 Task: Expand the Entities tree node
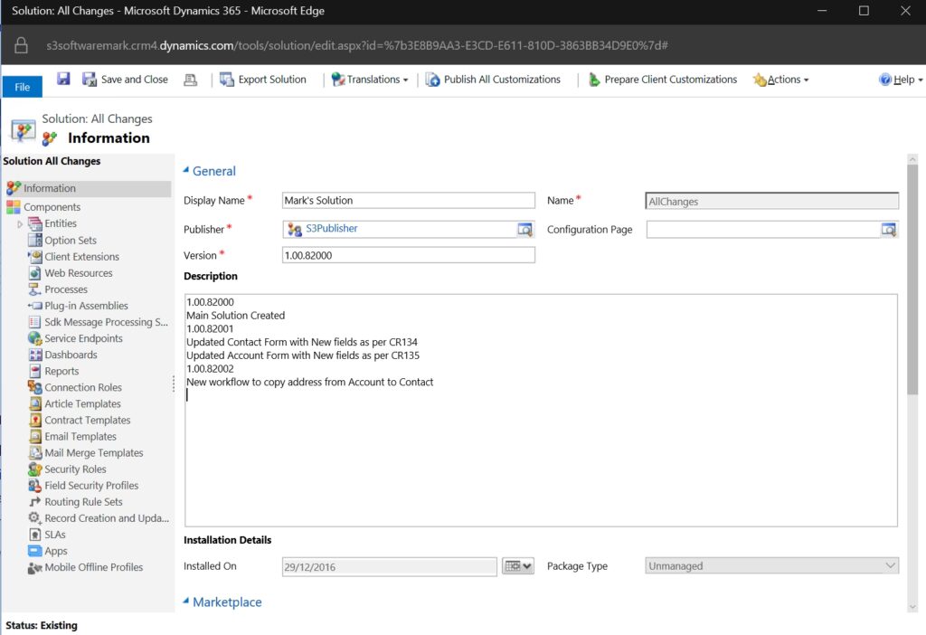[20, 224]
